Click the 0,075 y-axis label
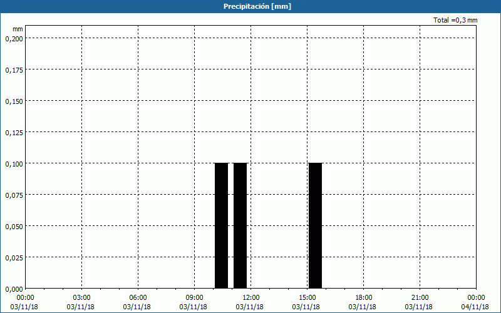501x313 pixels. click(x=14, y=195)
